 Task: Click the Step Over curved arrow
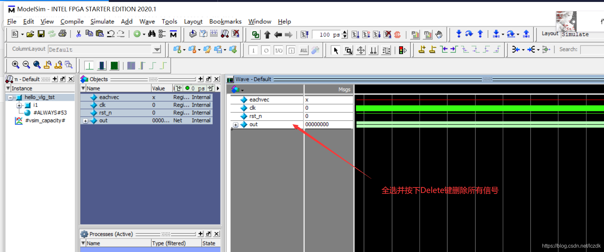click(x=469, y=34)
